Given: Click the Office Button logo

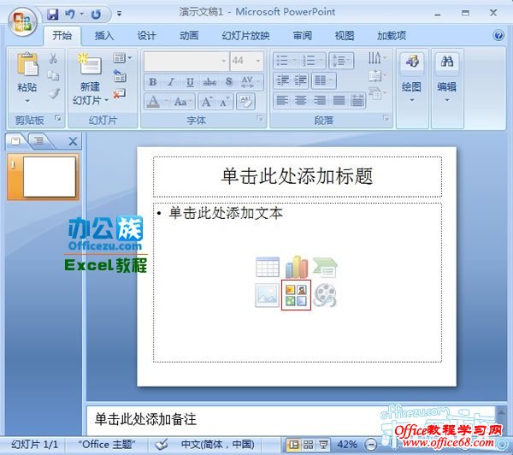Looking at the screenshot, I should [x=21, y=19].
